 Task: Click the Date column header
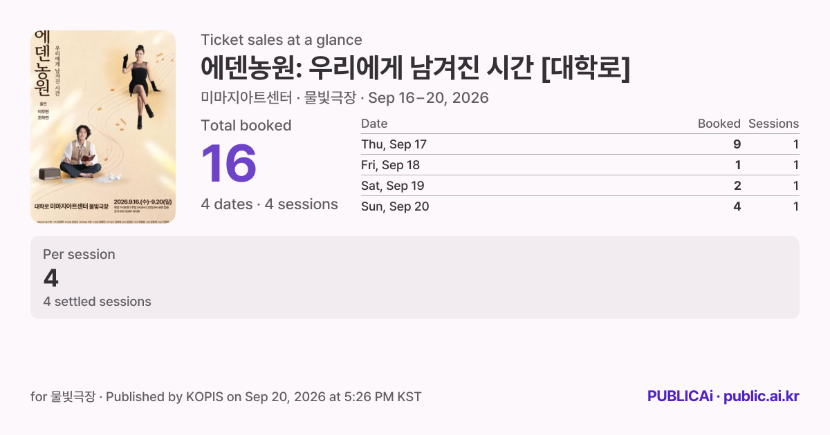pyautogui.click(x=374, y=124)
